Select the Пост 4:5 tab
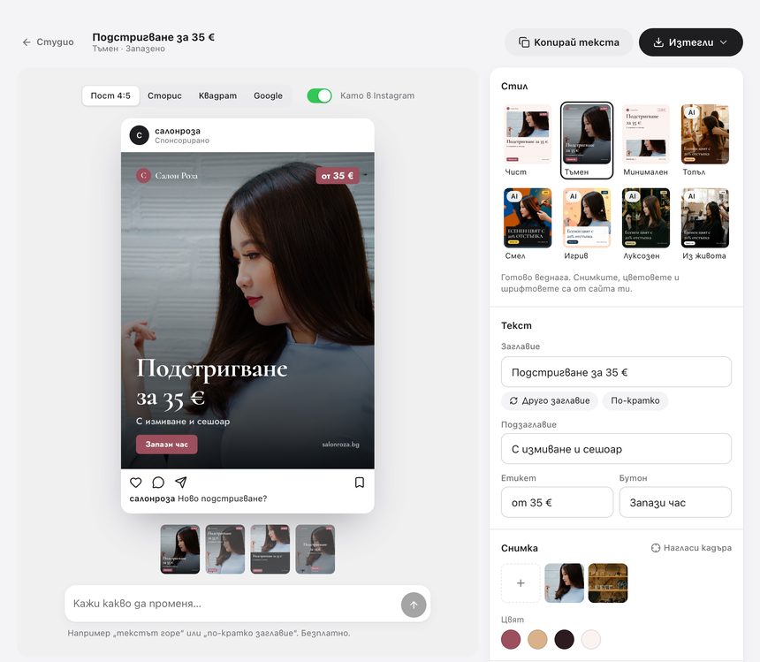 [x=110, y=95]
